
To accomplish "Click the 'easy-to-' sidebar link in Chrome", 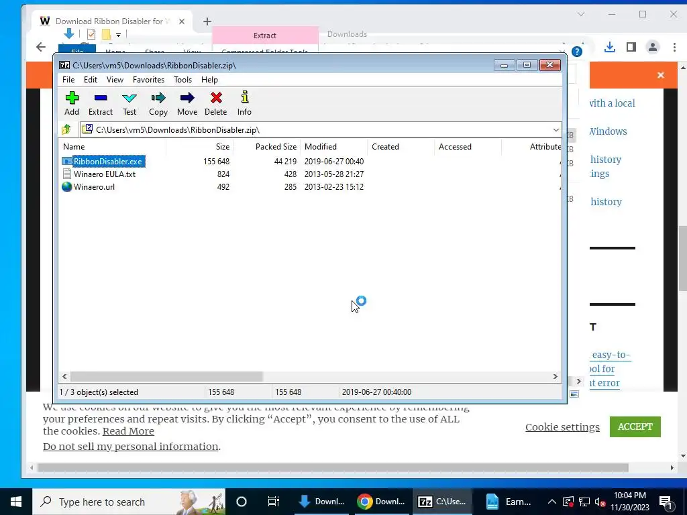I will click(x=611, y=355).
